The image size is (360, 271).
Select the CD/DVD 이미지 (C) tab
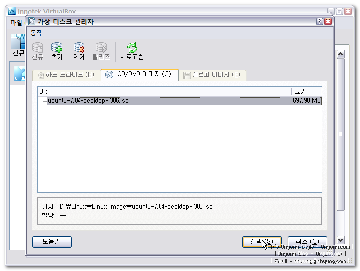click(x=140, y=75)
